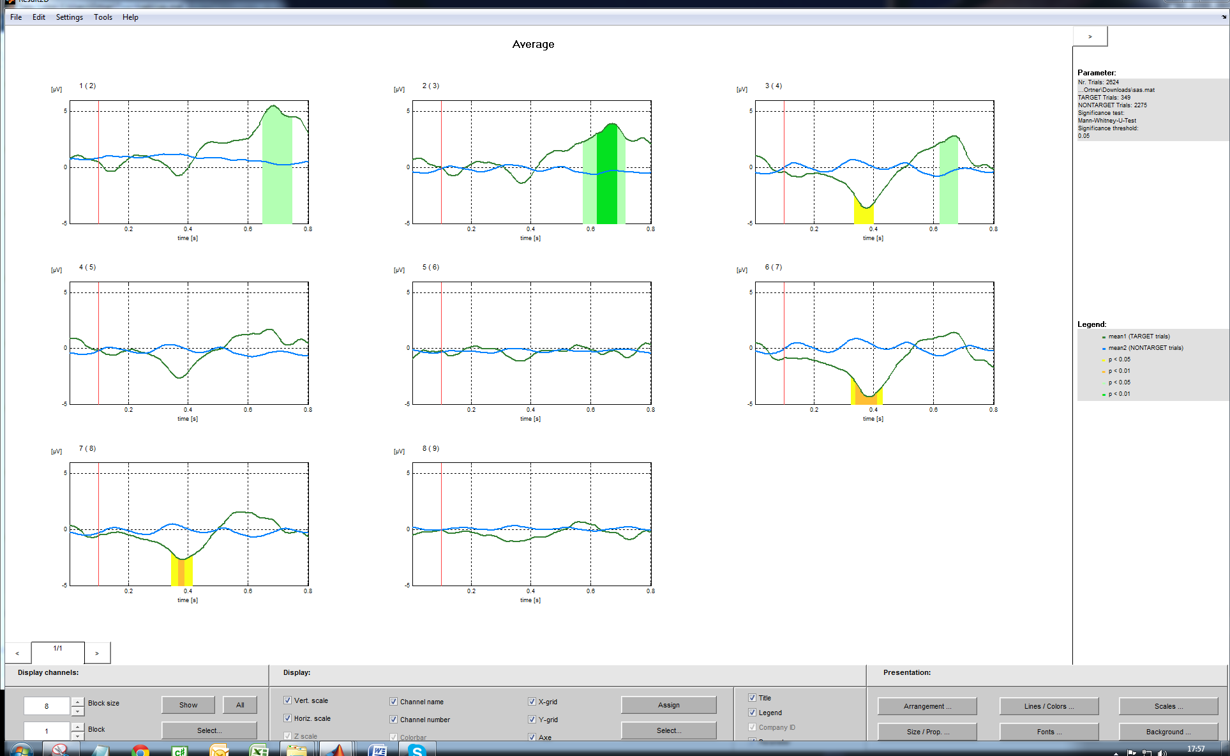This screenshot has height=756, width=1230.
Task: Select channel plot 1 ( 2 )
Action: pos(189,162)
